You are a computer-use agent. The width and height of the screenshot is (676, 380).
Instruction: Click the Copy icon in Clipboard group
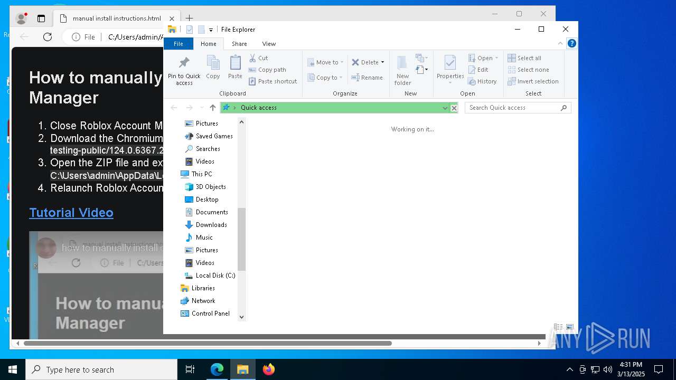pos(213,67)
